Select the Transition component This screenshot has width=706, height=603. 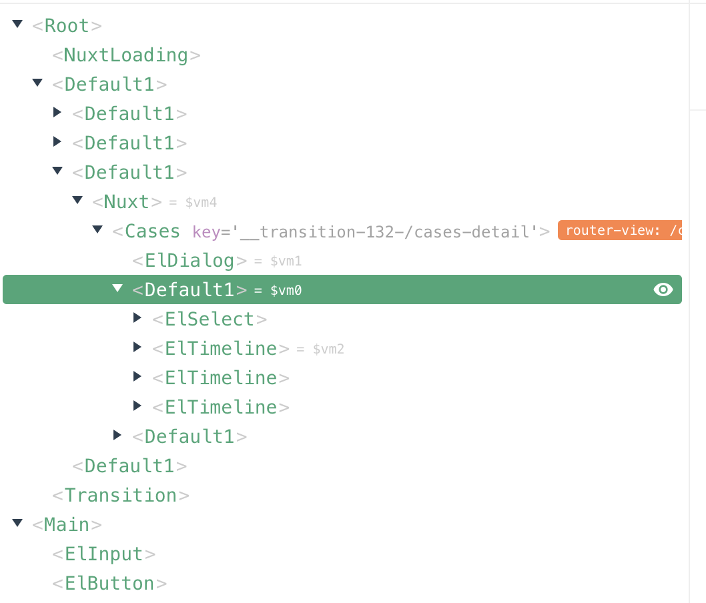(121, 495)
